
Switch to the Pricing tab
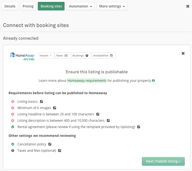28,6
